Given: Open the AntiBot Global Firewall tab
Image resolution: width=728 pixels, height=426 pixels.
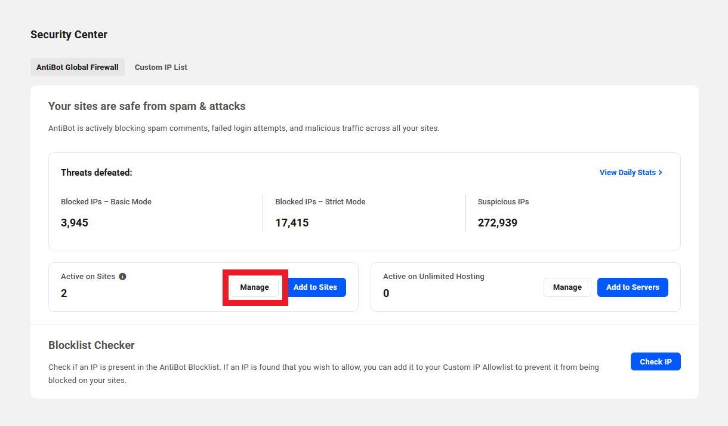Looking at the screenshot, I should click(78, 67).
